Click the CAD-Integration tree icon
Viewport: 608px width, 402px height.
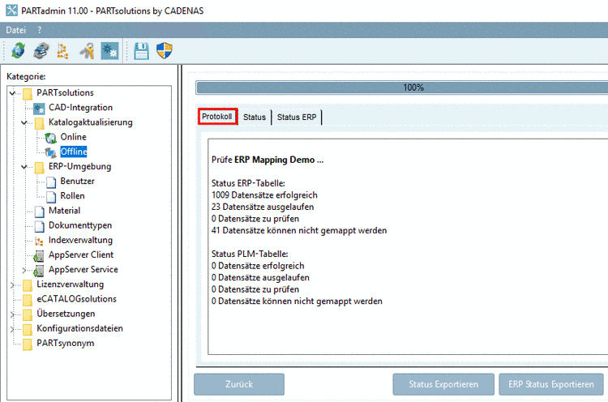point(39,108)
